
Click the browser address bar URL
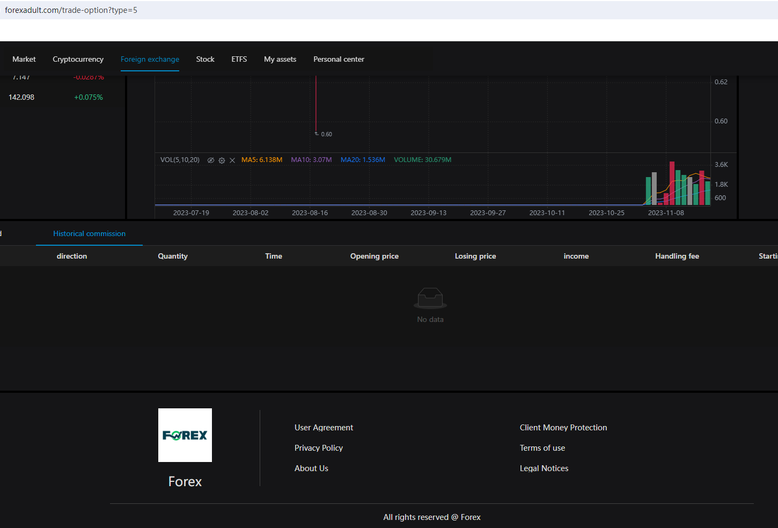coord(71,10)
